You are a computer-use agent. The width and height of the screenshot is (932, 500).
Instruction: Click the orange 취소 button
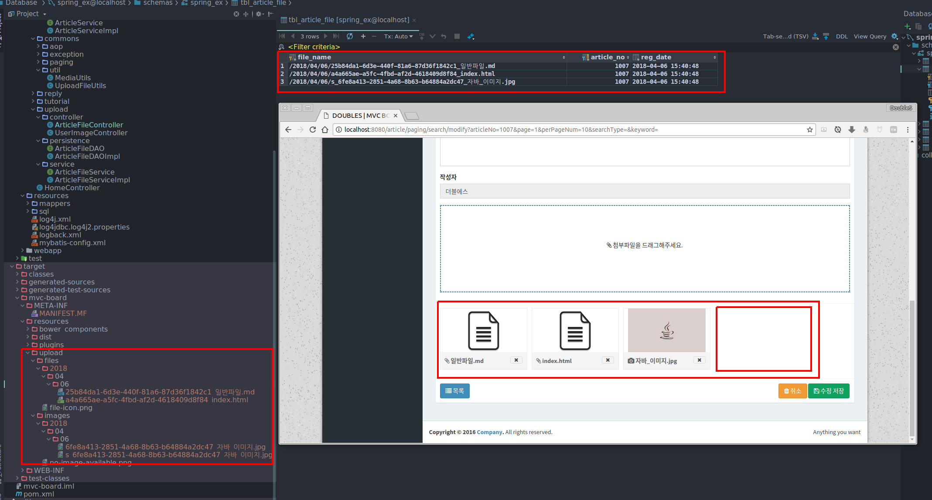pos(792,391)
